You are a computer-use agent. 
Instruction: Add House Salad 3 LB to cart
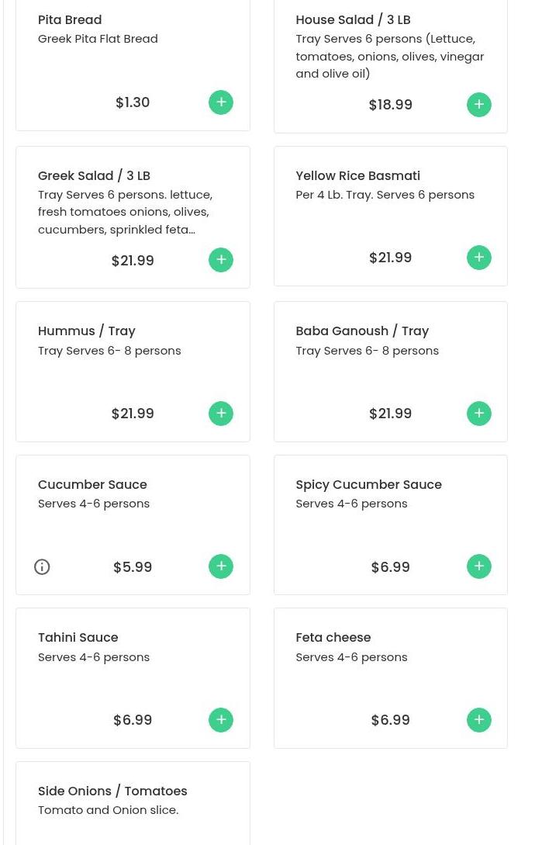[x=479, y=105]
